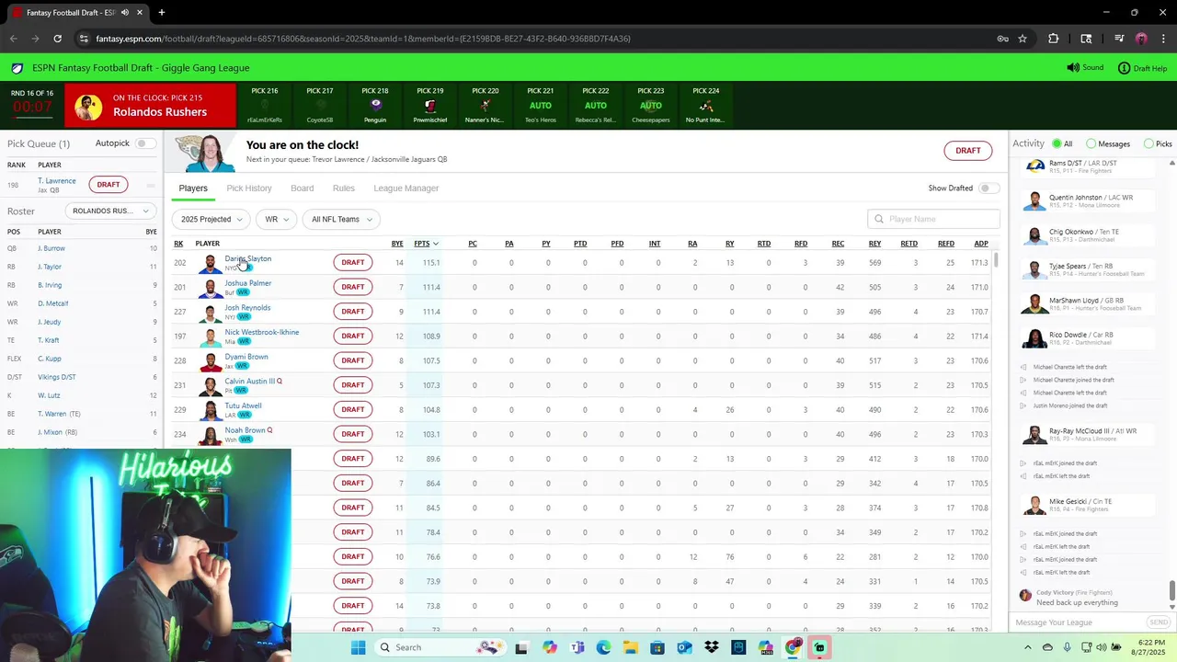Viewport: 1177px width, 662px height.
Task: Switch to the Players tab
Action: 193,188
